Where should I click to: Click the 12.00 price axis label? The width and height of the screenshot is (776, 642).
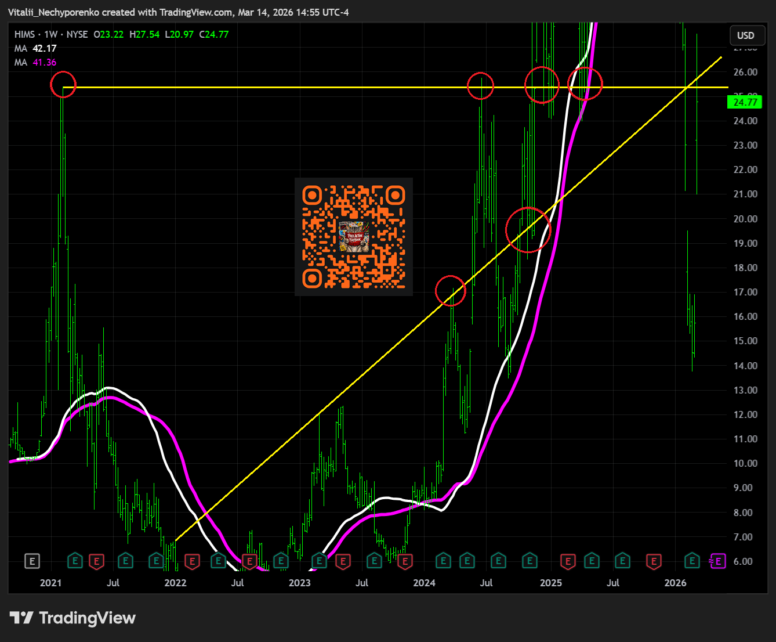(x=745, y=414)
